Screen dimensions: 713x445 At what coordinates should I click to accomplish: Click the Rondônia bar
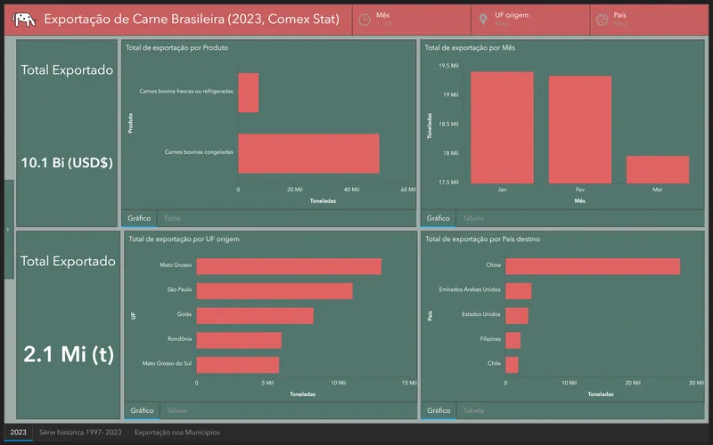tap(239, 341)
